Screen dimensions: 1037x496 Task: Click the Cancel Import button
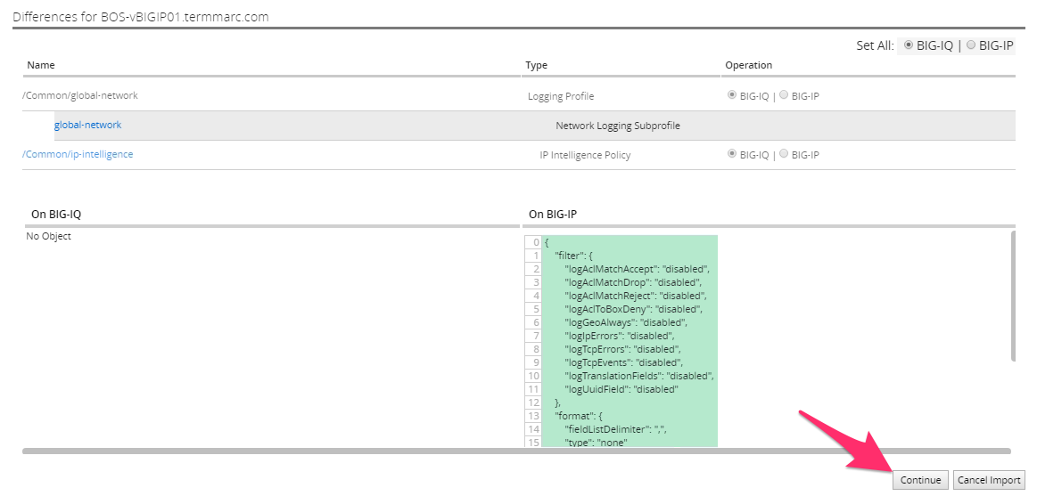coord(990,480)
